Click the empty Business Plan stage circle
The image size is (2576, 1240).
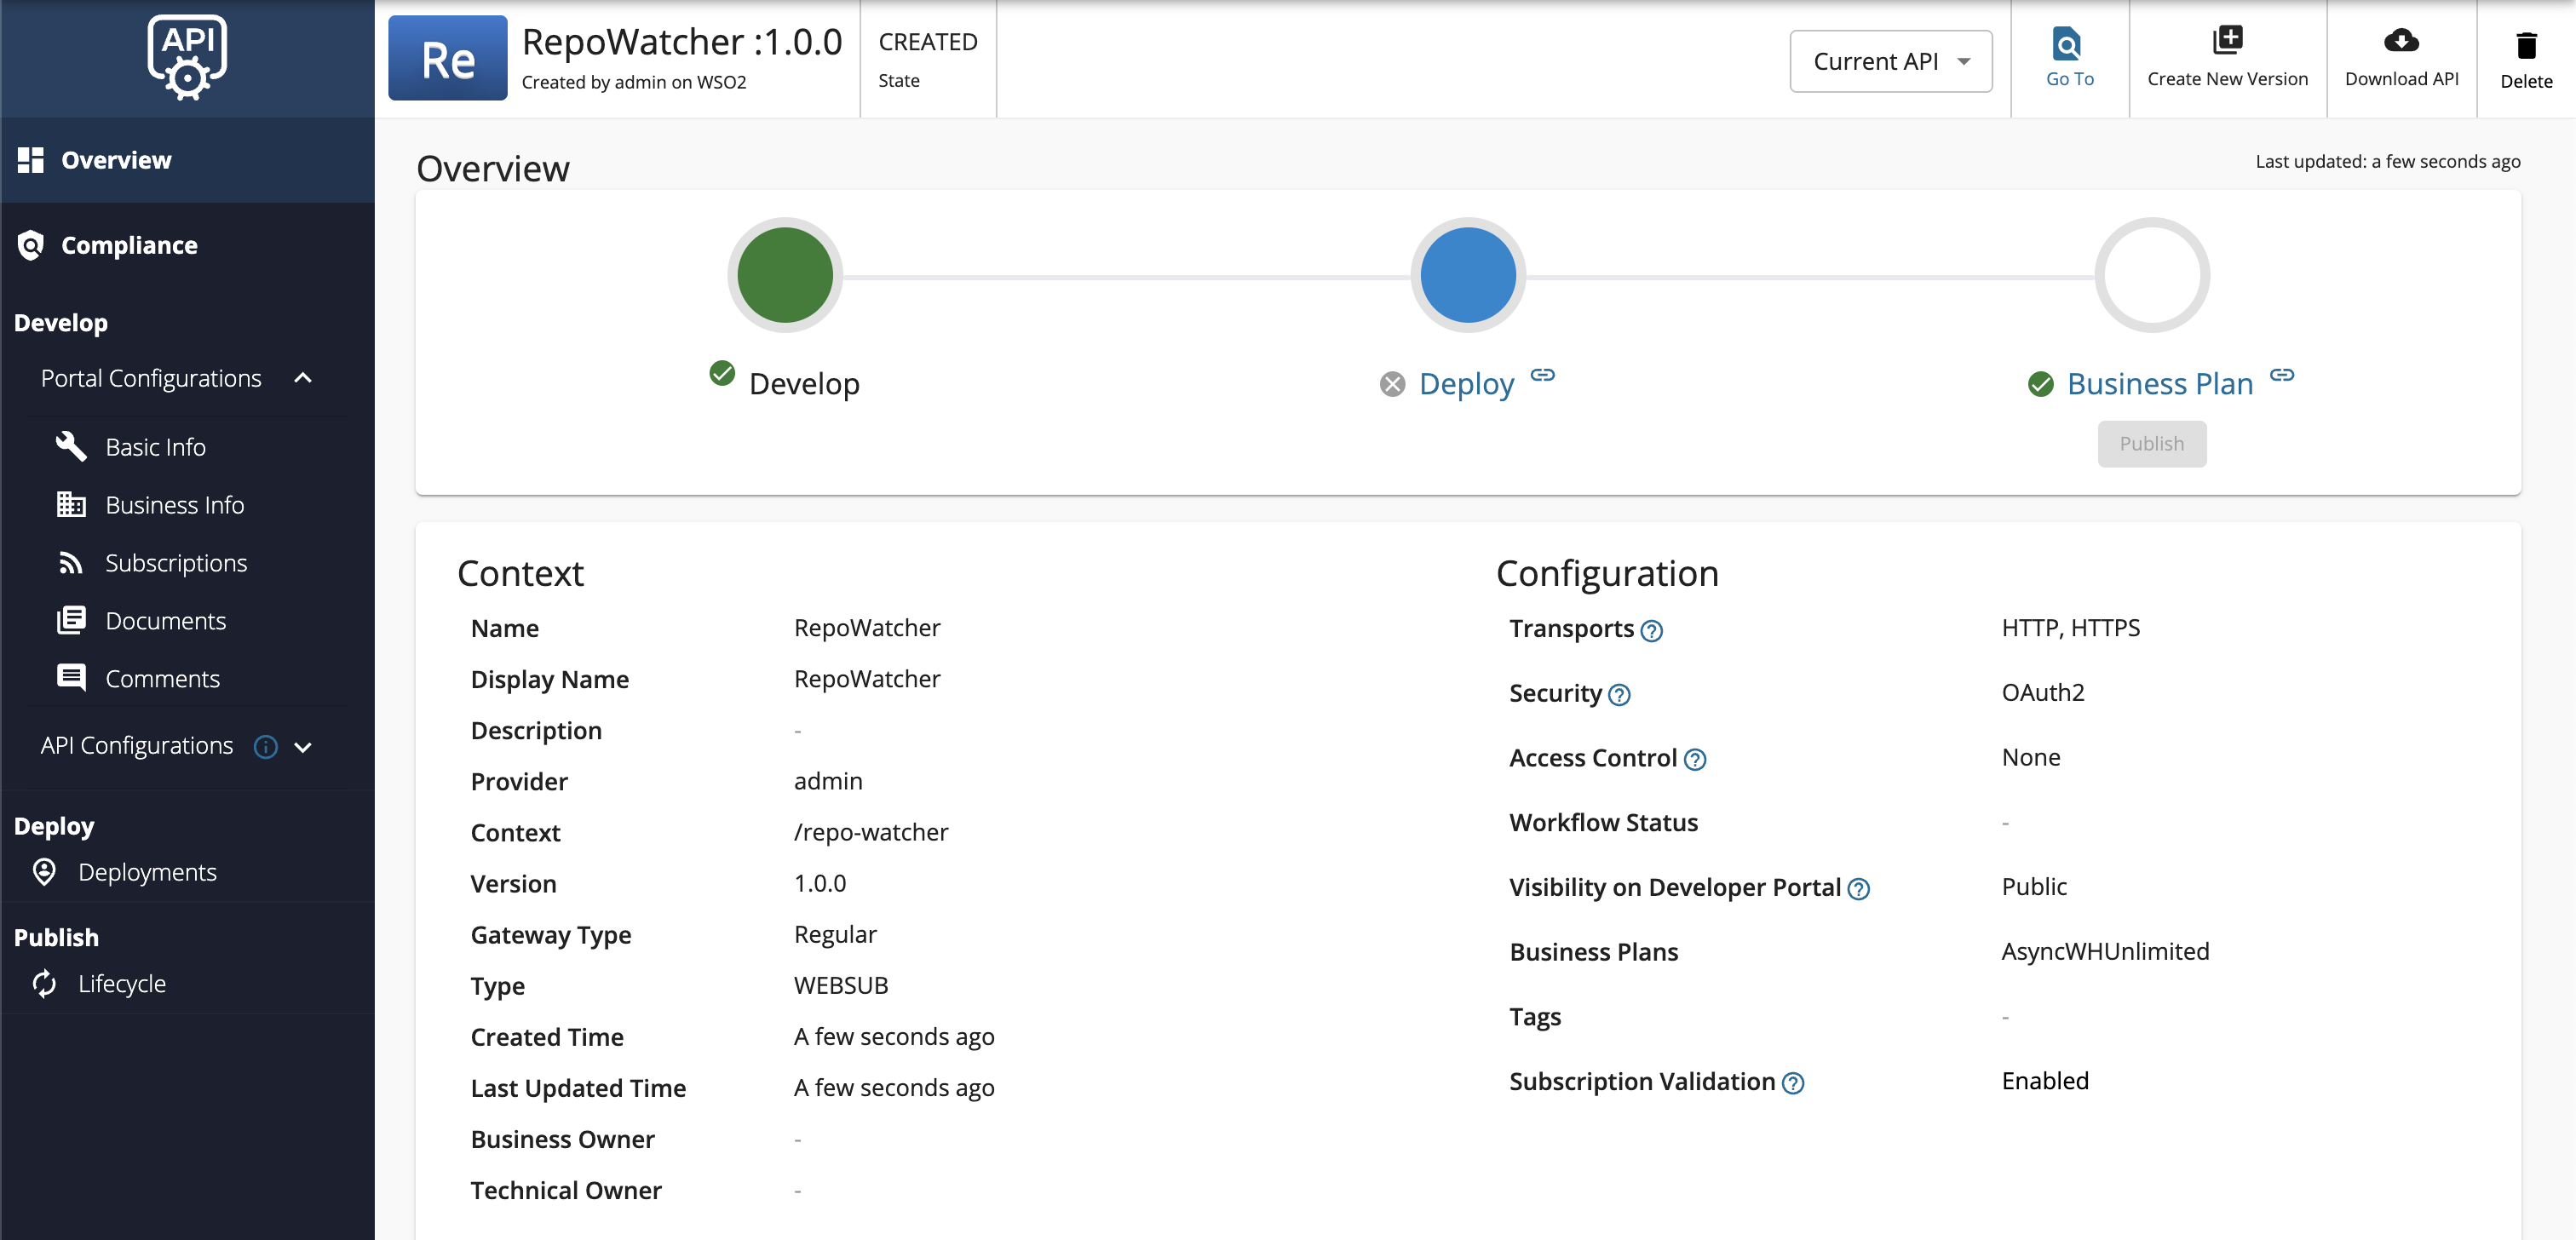coord(2152,274)
